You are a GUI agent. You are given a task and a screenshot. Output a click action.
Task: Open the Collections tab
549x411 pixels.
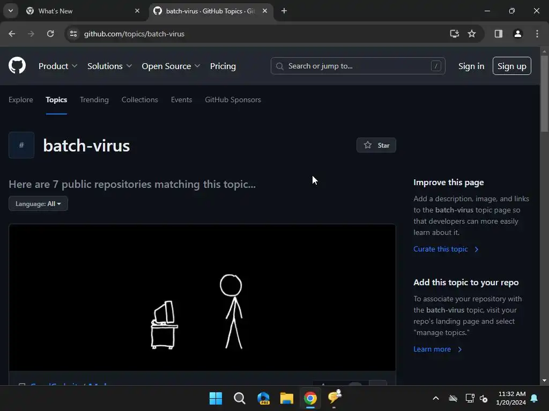140,100
